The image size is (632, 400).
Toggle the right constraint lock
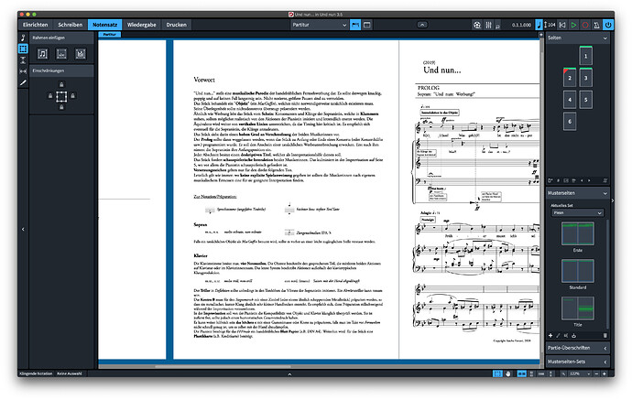[73, 96]
